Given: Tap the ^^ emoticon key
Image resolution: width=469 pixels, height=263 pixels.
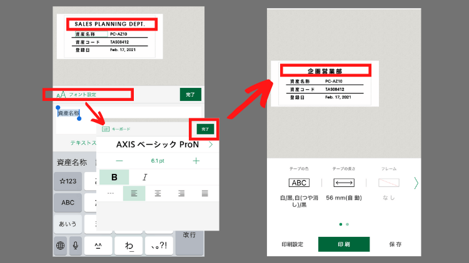Looking at the screenshot, I should [x=98, y=246].
